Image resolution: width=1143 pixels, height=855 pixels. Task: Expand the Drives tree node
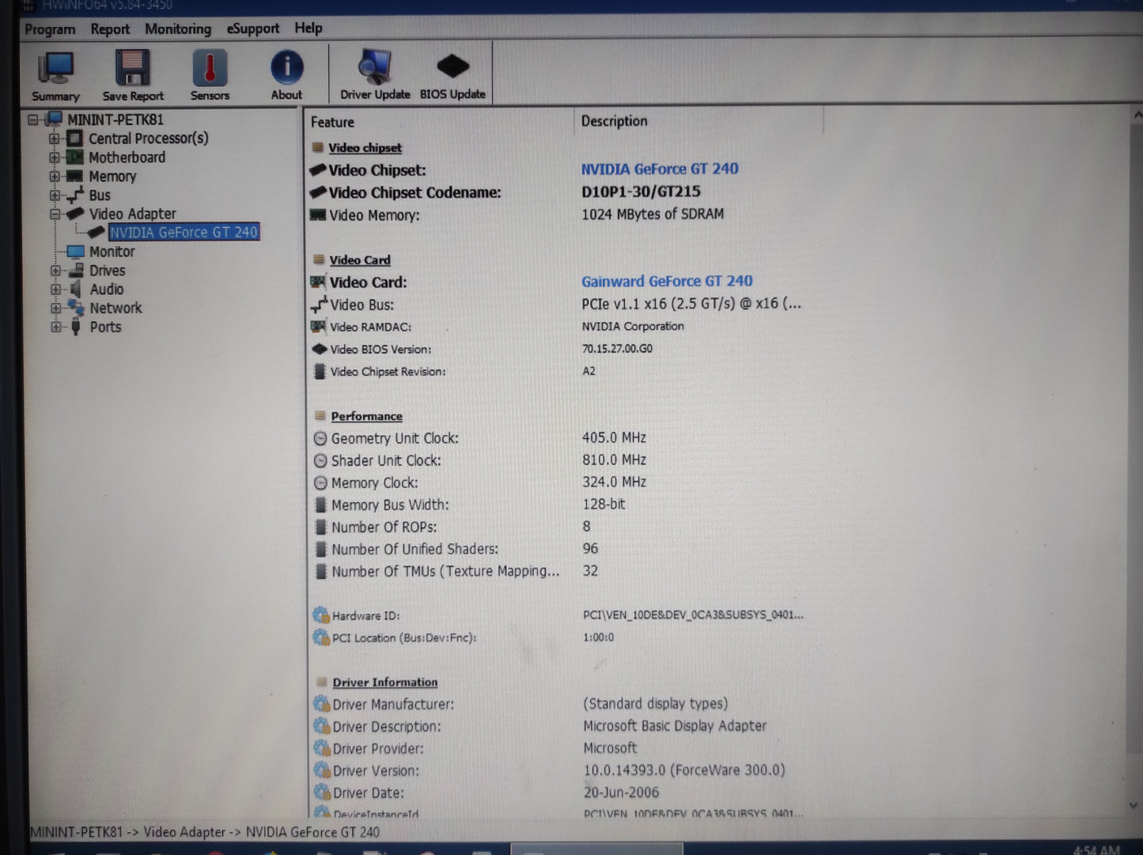[x=53, y=270]
